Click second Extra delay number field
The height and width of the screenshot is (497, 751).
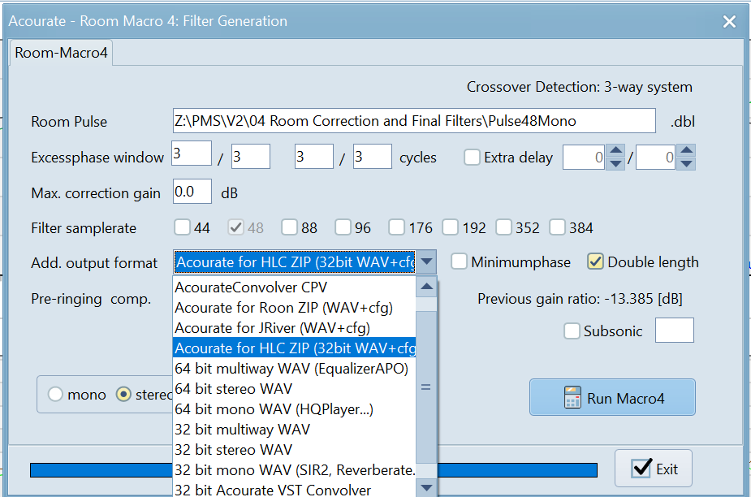pos(656,158)
